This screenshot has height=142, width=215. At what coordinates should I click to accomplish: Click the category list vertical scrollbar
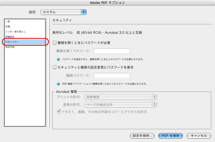pos(47,73)
